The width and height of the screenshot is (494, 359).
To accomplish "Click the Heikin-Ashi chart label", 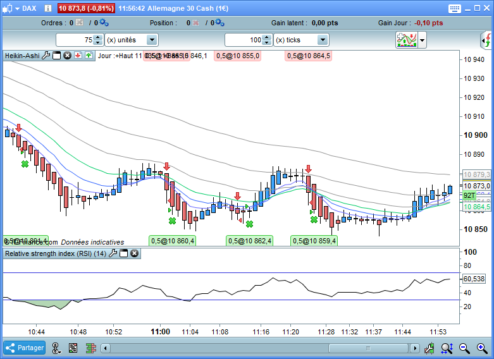I will tap(22, 56).
